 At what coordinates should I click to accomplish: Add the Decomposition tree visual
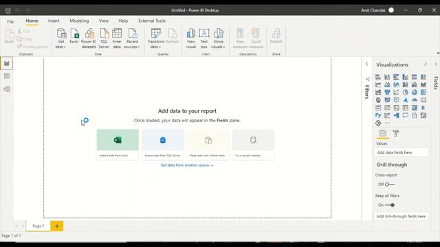[x=396, y=115]
